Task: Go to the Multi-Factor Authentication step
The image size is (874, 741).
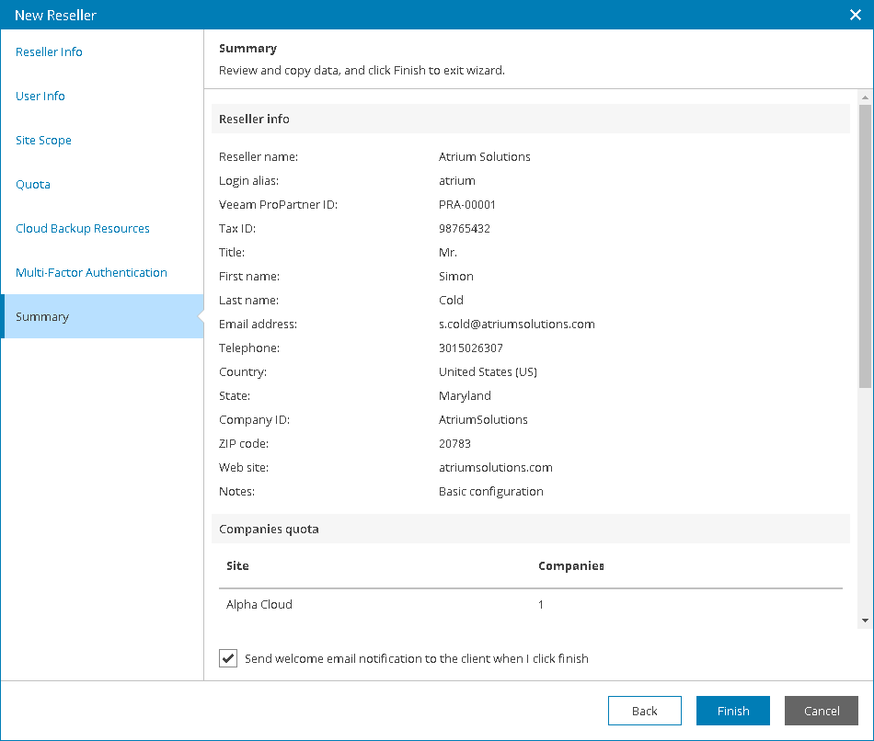Action: click(x=91, y=273)
